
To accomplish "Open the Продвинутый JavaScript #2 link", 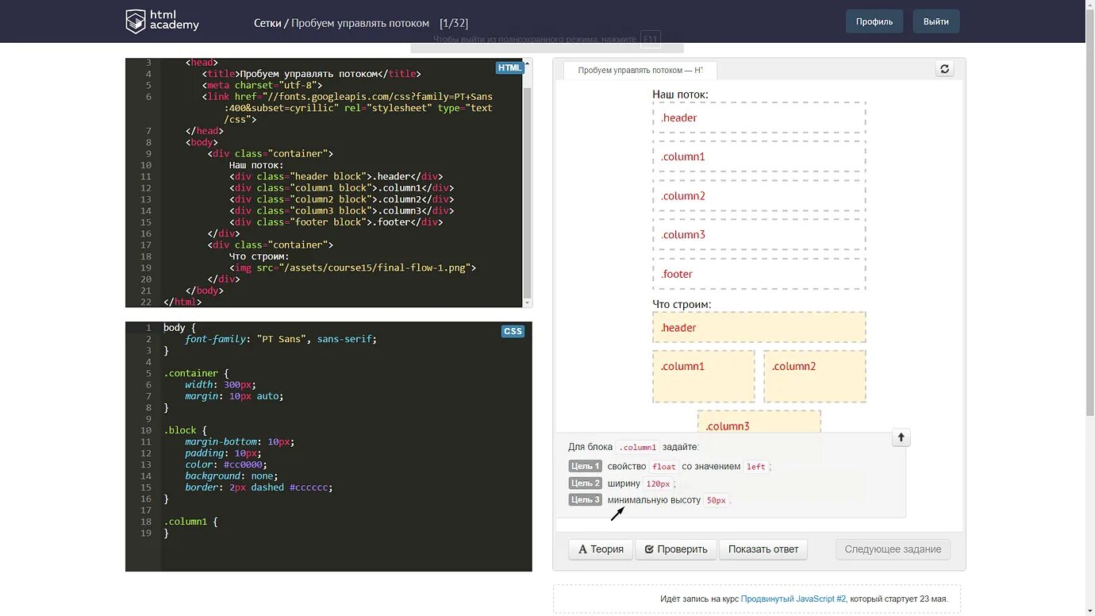I will pos(793,599).
